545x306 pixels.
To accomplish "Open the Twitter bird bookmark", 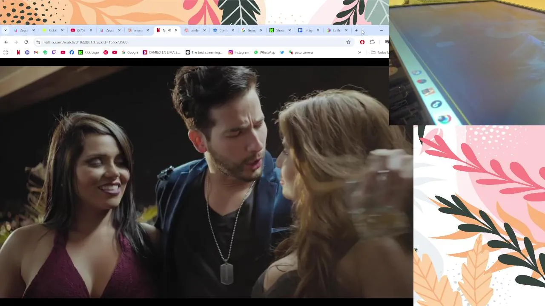I will point(282,52).
